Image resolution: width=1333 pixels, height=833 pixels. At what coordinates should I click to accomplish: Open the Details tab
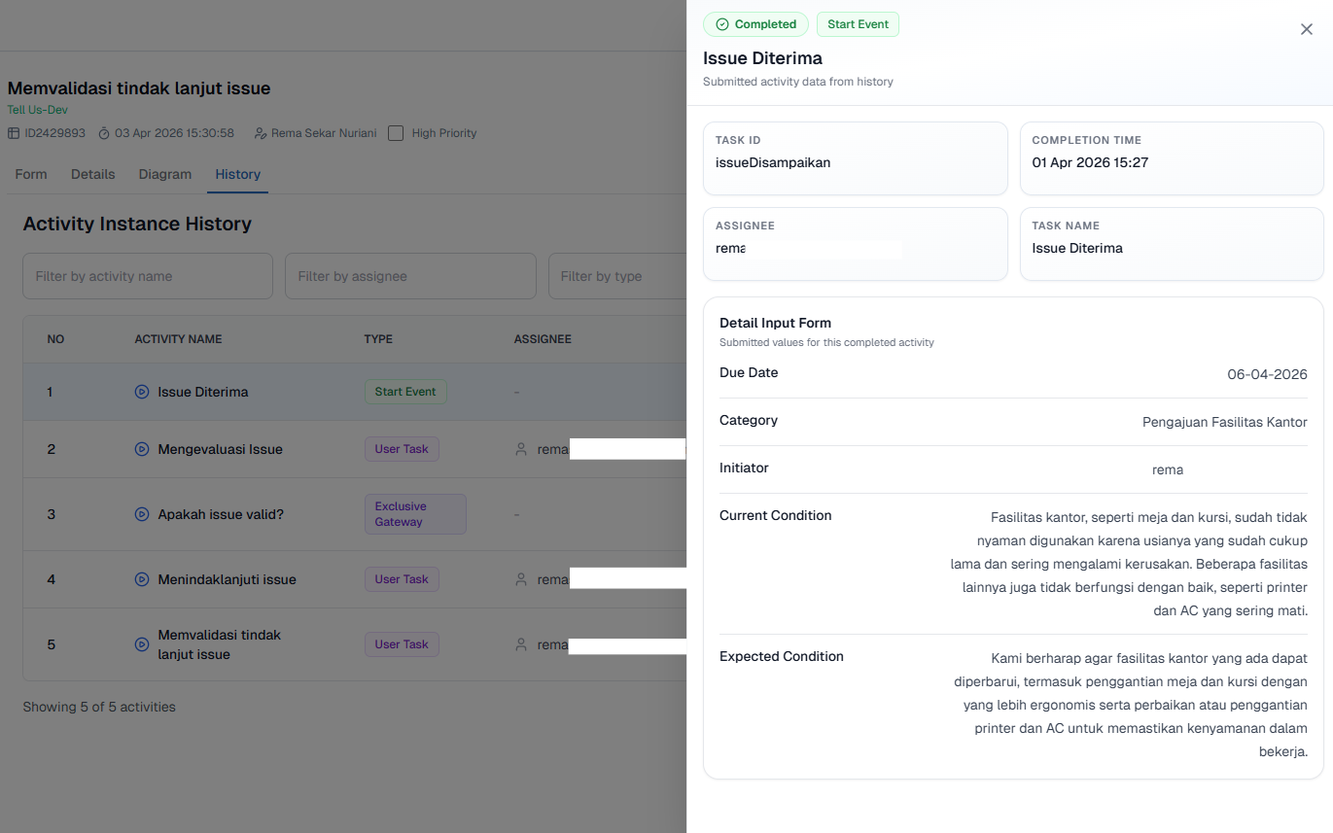[93, 174]
